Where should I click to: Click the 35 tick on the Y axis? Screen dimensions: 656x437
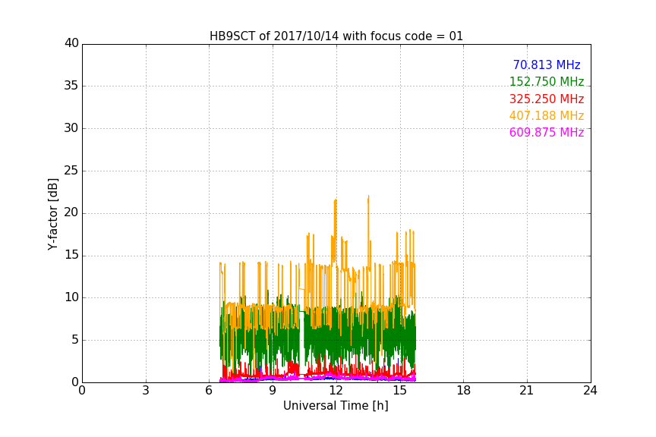click(71, 86)
